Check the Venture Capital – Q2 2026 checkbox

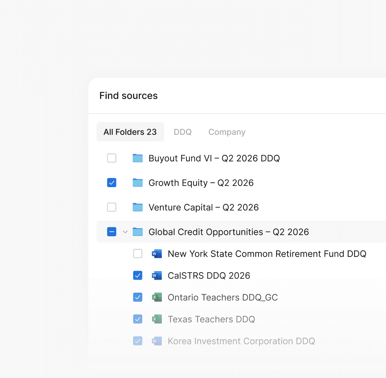(112, 207)
